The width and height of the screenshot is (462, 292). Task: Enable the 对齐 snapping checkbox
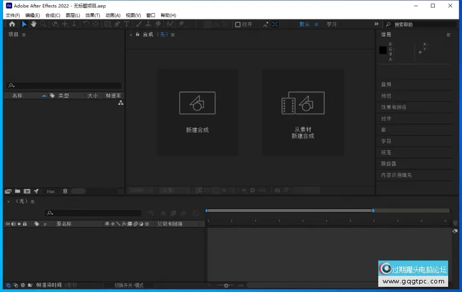point(238,25)
